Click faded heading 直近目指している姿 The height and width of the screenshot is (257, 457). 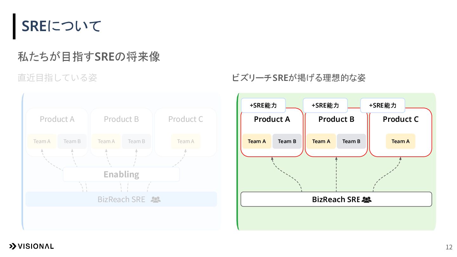(57, 78)
